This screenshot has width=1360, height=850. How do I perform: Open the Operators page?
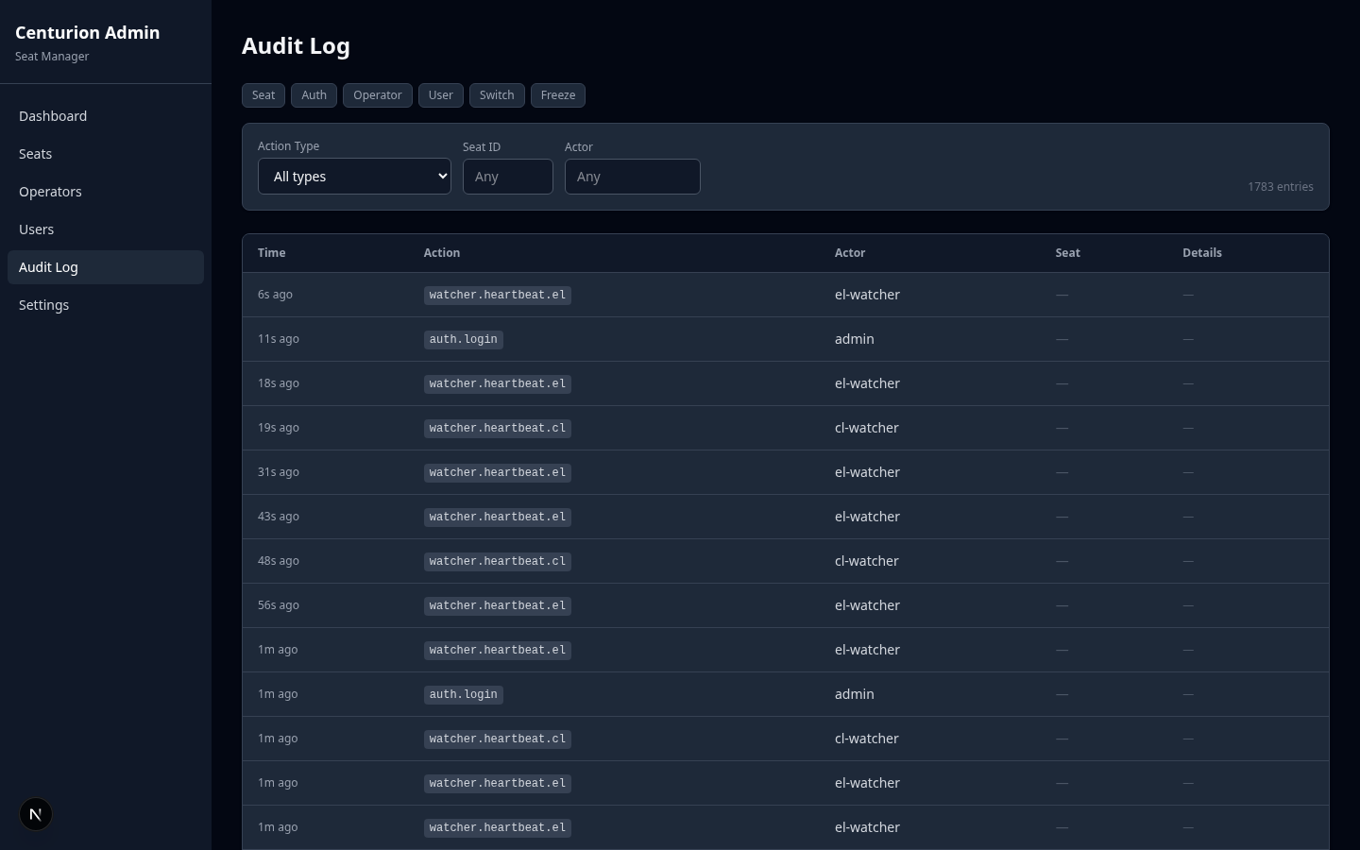point(50,191)
